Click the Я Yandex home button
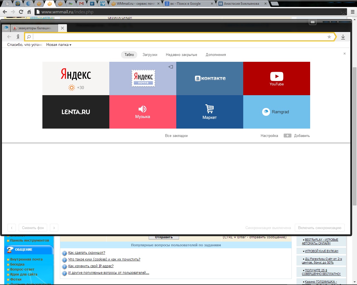357x285 pixels. tap(18, 37)
